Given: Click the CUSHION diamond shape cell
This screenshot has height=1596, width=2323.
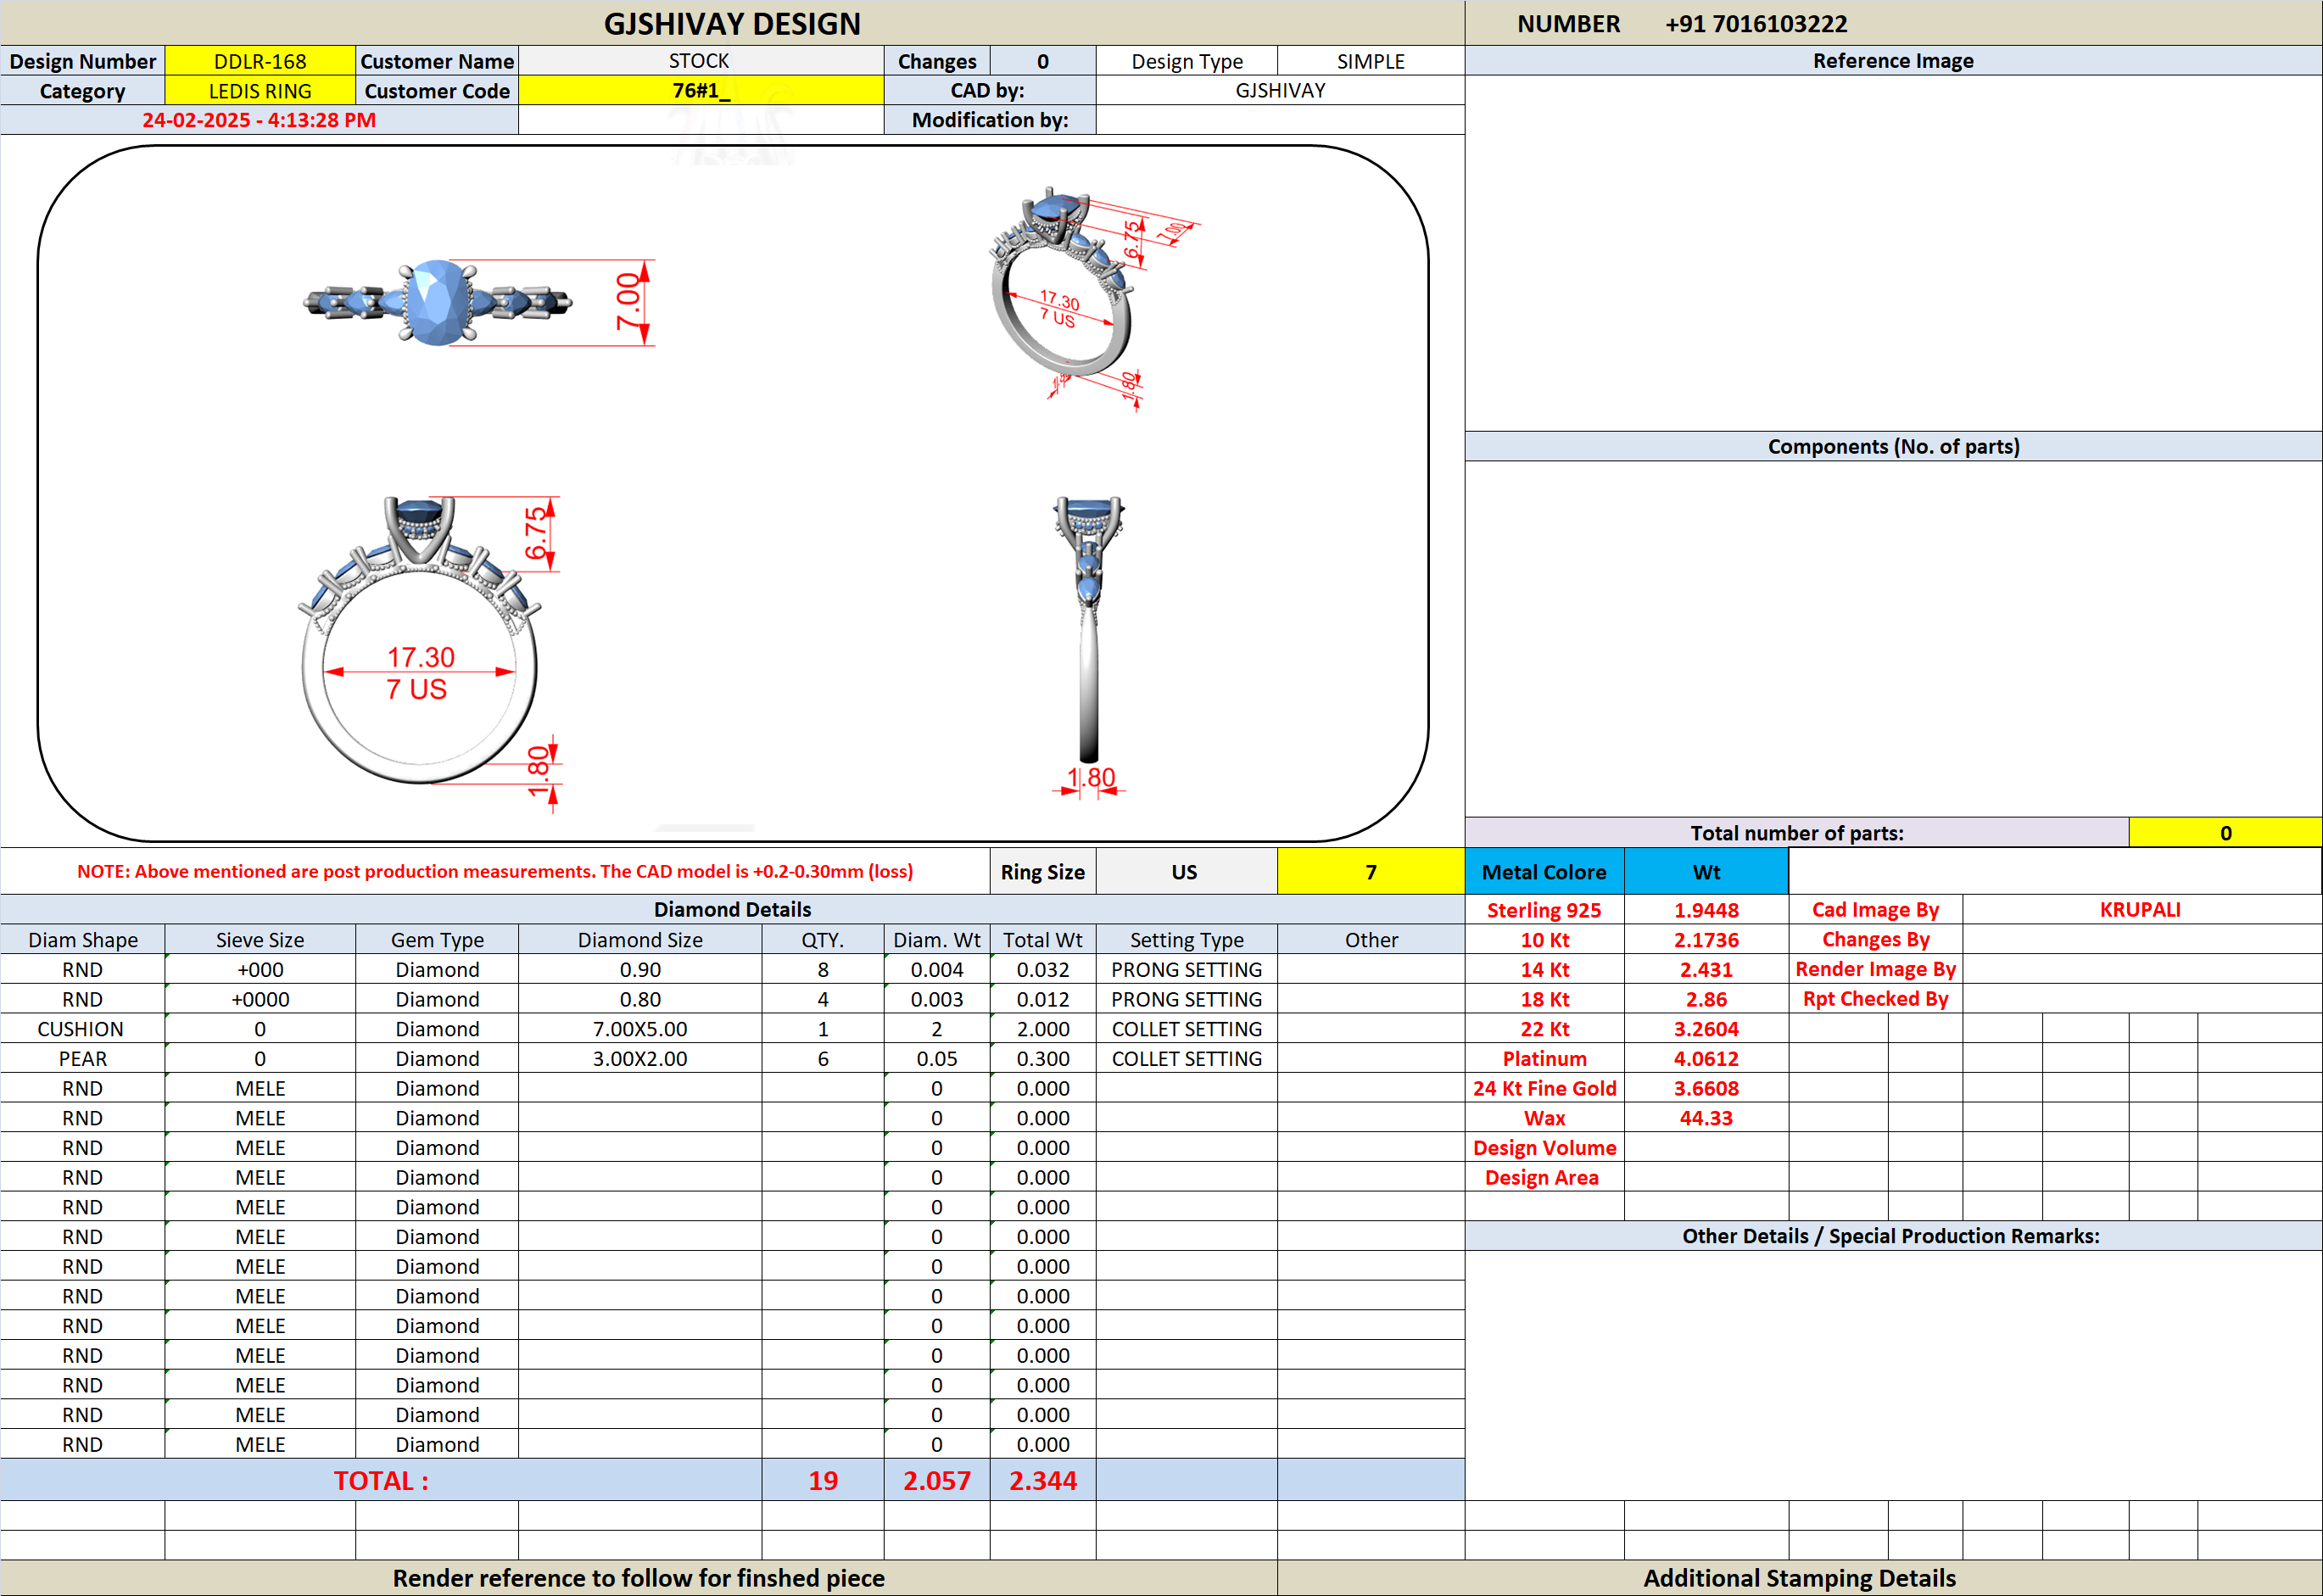Looking at the screenshot, I should 82,1029.
